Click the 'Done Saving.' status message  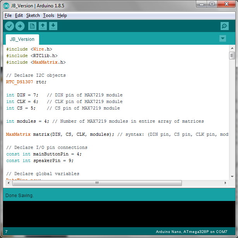(19, 196)
